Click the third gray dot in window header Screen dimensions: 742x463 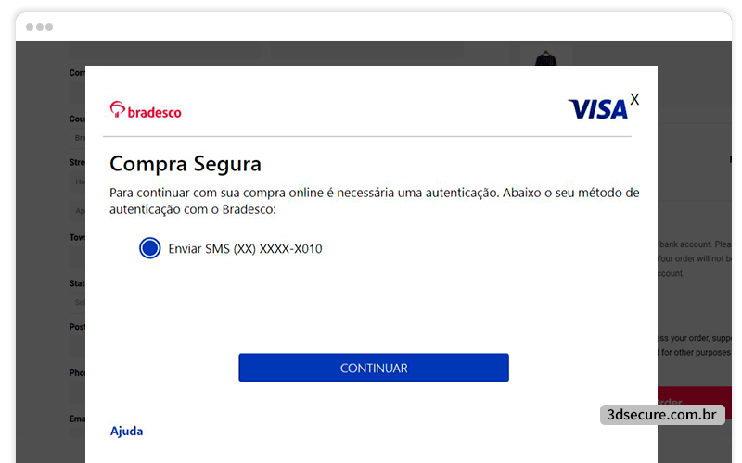[49, 27]
